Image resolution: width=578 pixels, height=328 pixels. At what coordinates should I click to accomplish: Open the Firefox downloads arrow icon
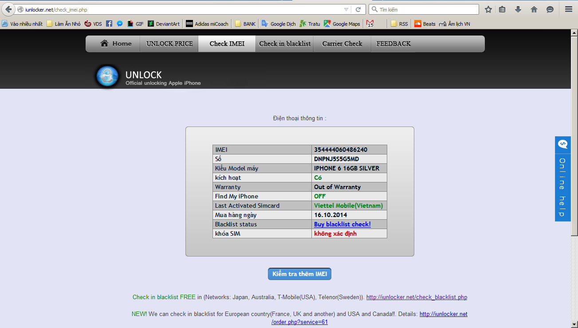(x=518, y=9)
